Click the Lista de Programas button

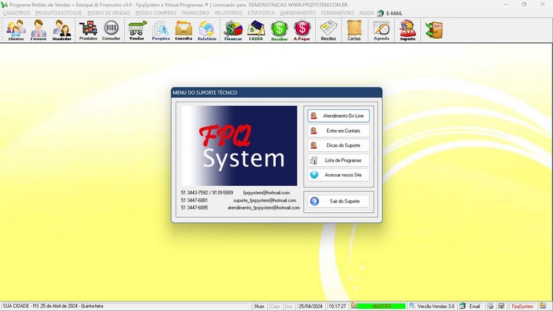pyautogui.click(x=338, y=160)
